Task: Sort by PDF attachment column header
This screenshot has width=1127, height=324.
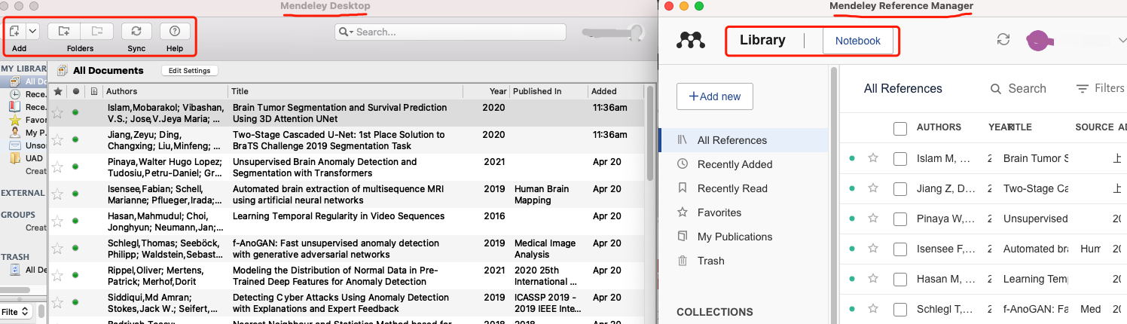Action: (x=93, y=91)
